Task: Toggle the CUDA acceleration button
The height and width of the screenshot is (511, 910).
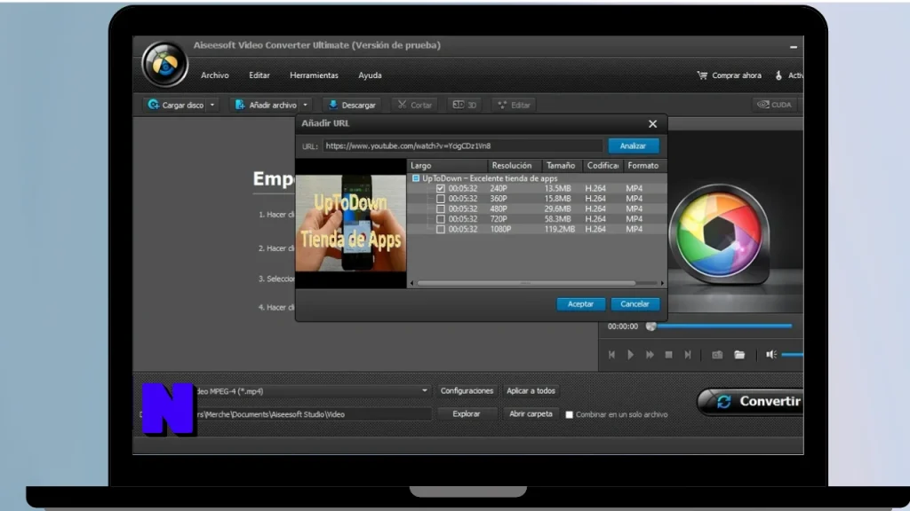Action: pyautogui.click(x=774, y=105)
